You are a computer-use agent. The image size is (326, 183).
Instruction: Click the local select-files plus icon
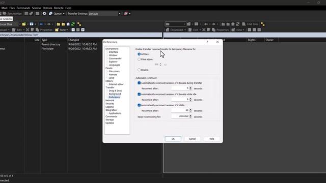click(x=73, y=30)
